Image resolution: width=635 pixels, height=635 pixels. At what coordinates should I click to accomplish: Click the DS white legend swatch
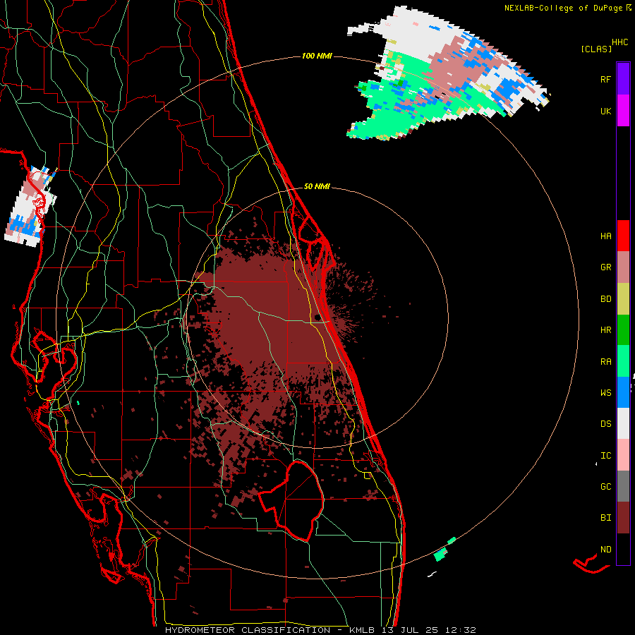point(623,423)
